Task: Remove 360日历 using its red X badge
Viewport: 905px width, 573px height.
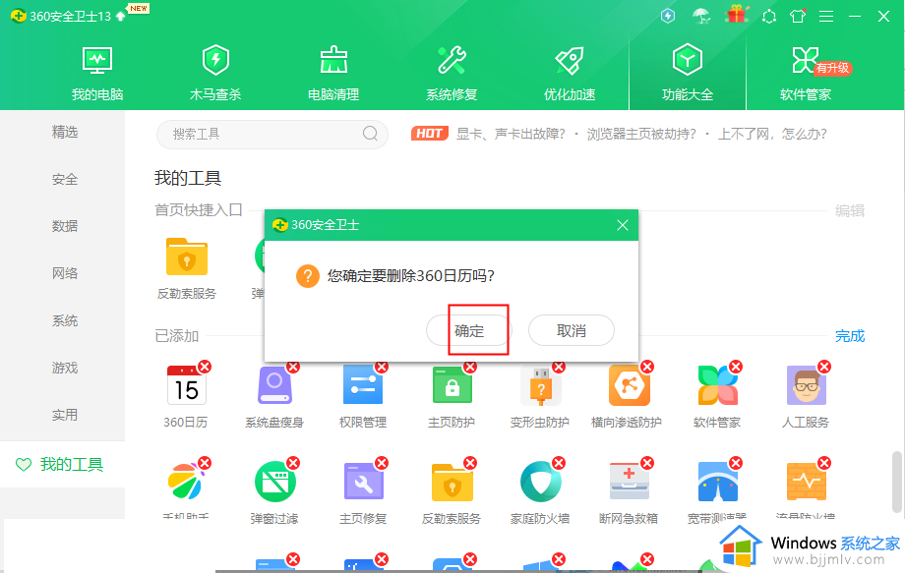Action: (205, 367)
